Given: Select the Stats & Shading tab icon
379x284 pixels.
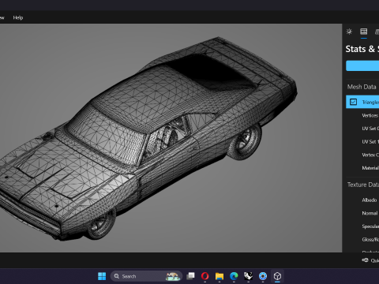Looking at the screenshot, I should [x=364, y=32].
